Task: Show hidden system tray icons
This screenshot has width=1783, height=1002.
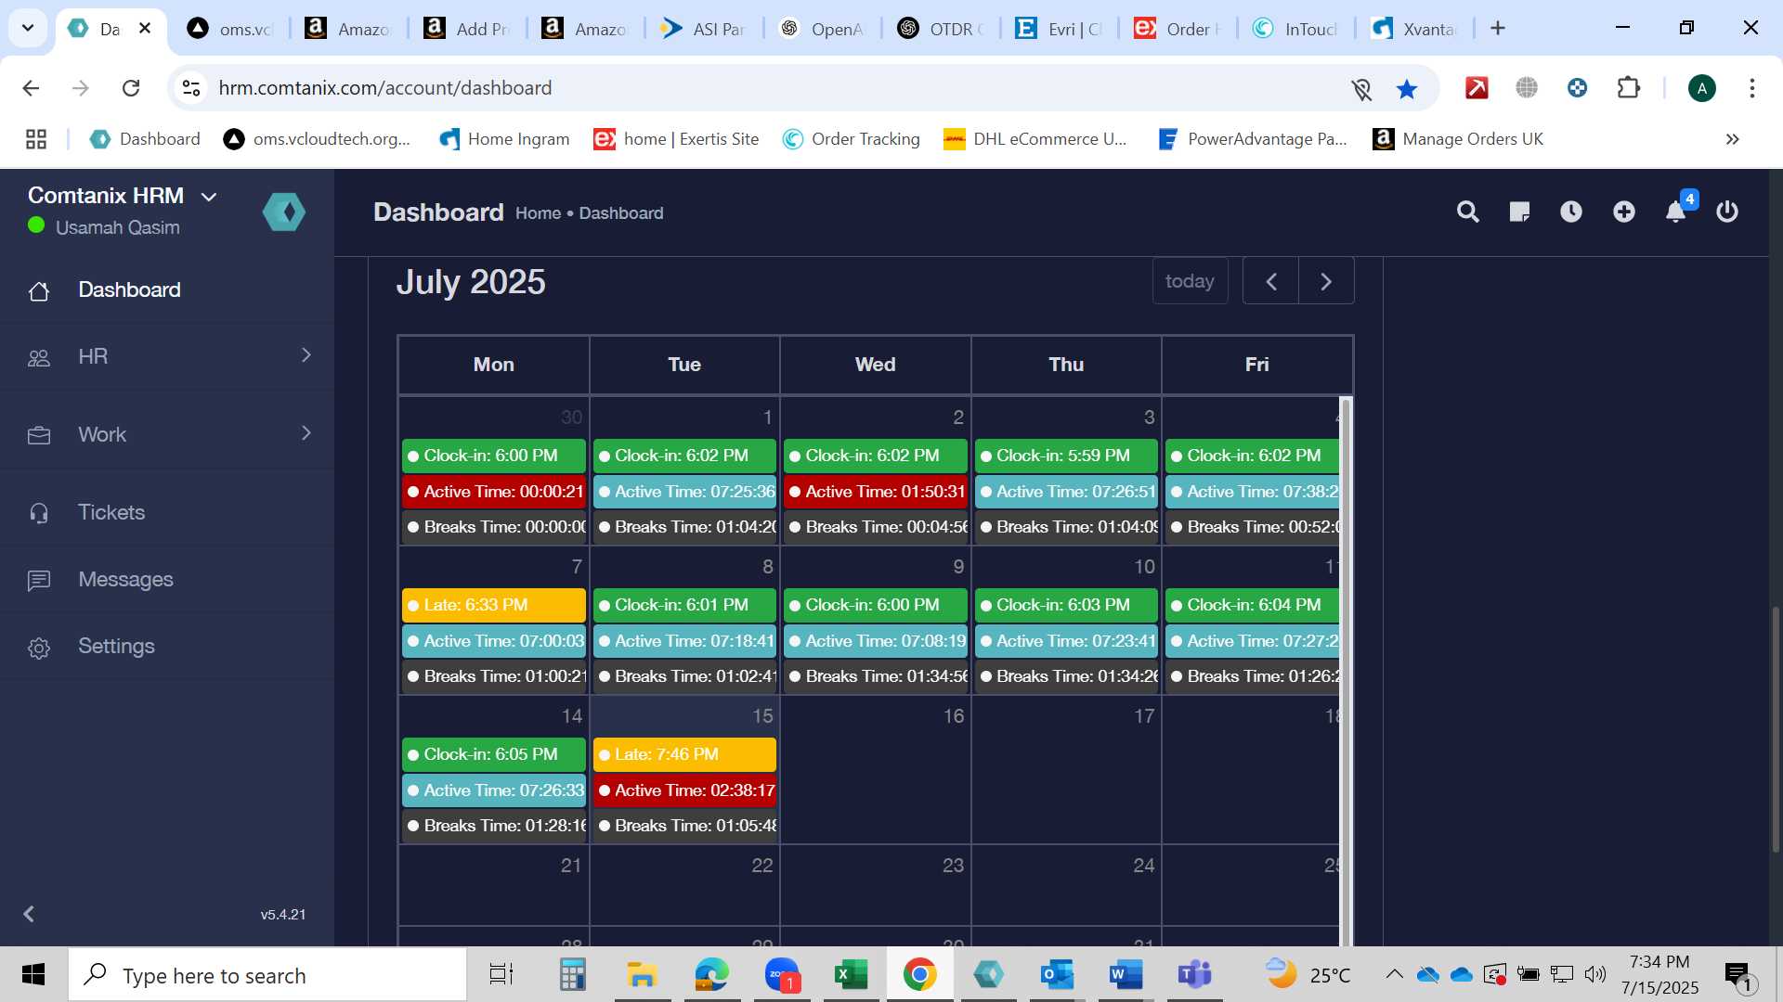Action: pos(1394,974)
